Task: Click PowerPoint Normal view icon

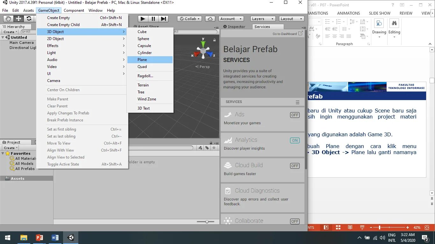Action: (x=326, y=227)
